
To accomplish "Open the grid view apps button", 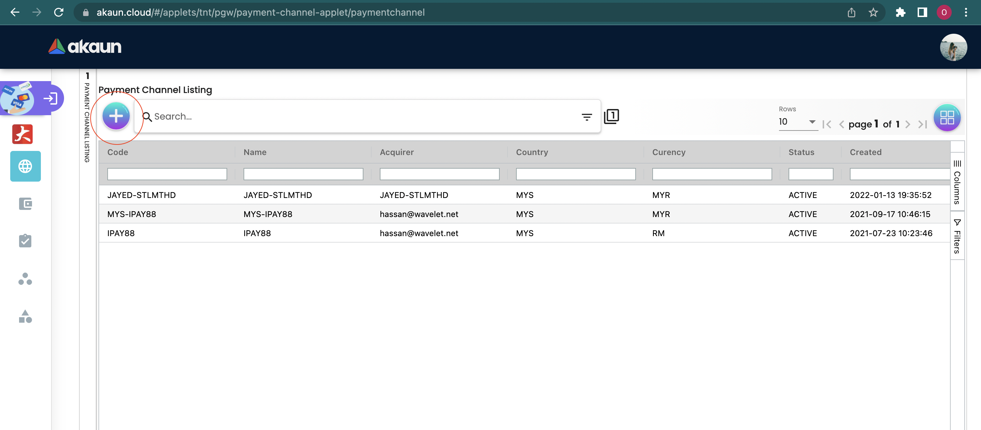I will click(946, 117).
